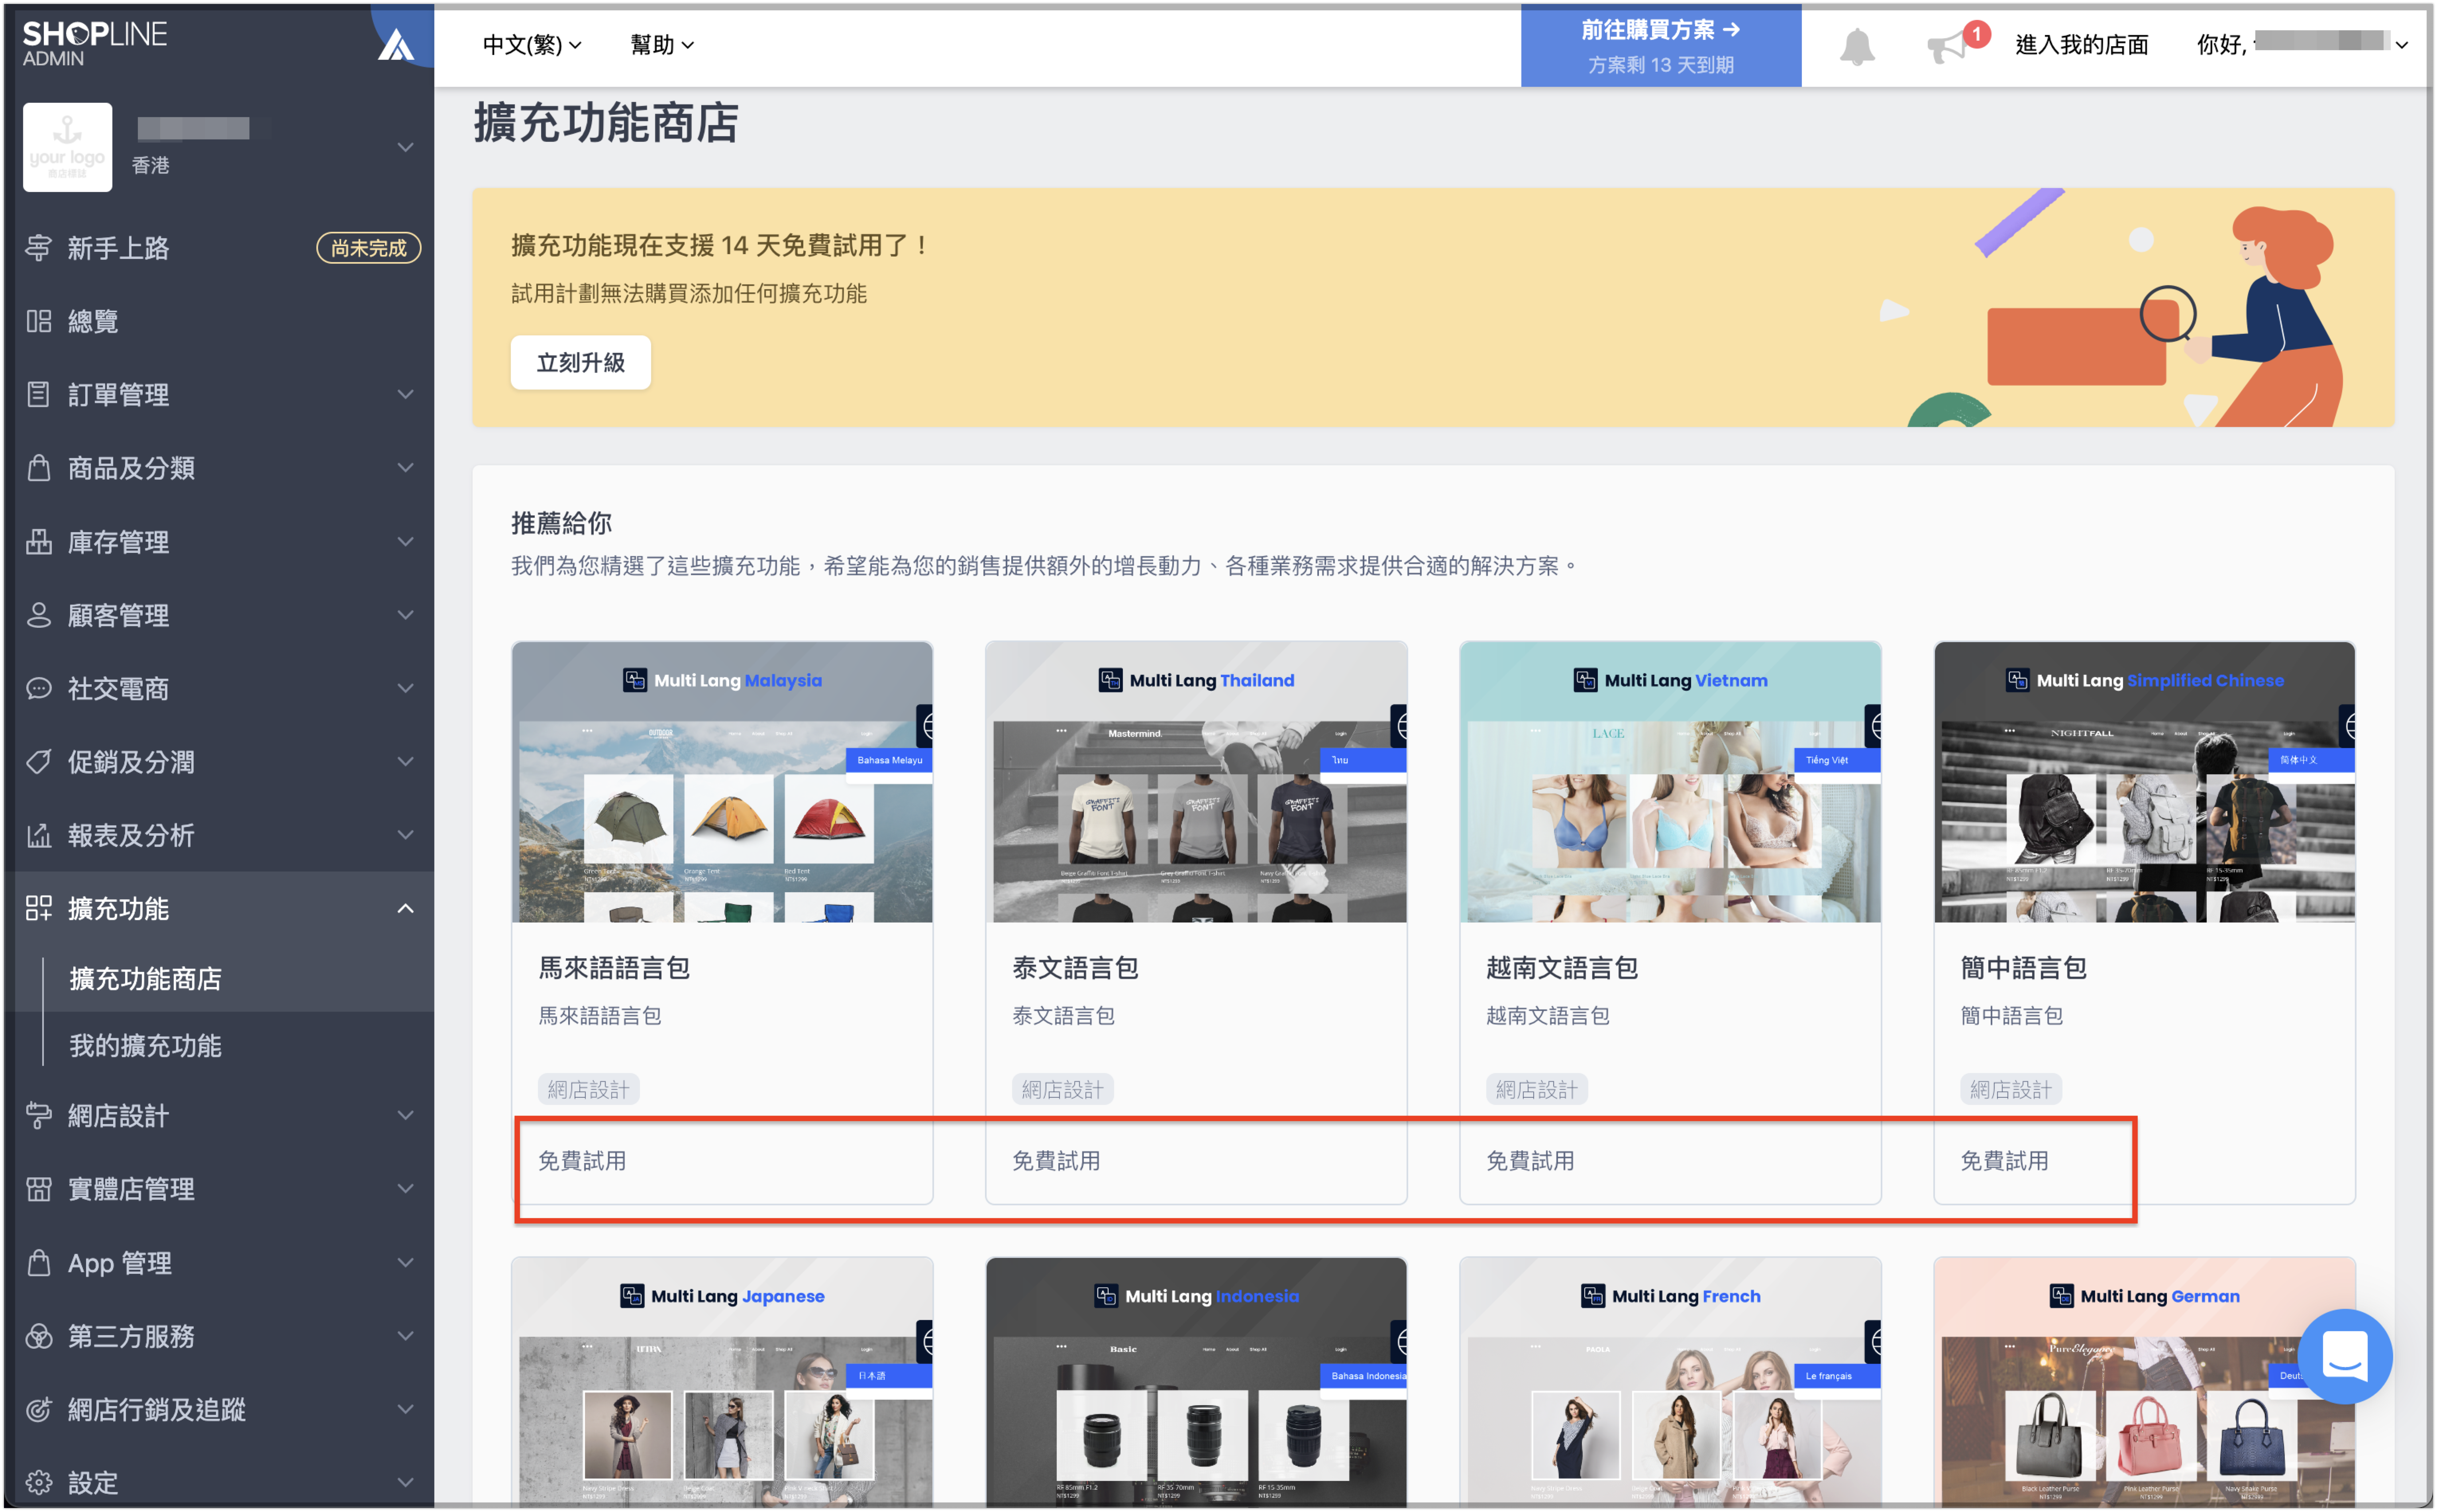
Task: Open the Multi Lang French thumbnail
Action: pyautogui.click(x=1671, y=1382)
